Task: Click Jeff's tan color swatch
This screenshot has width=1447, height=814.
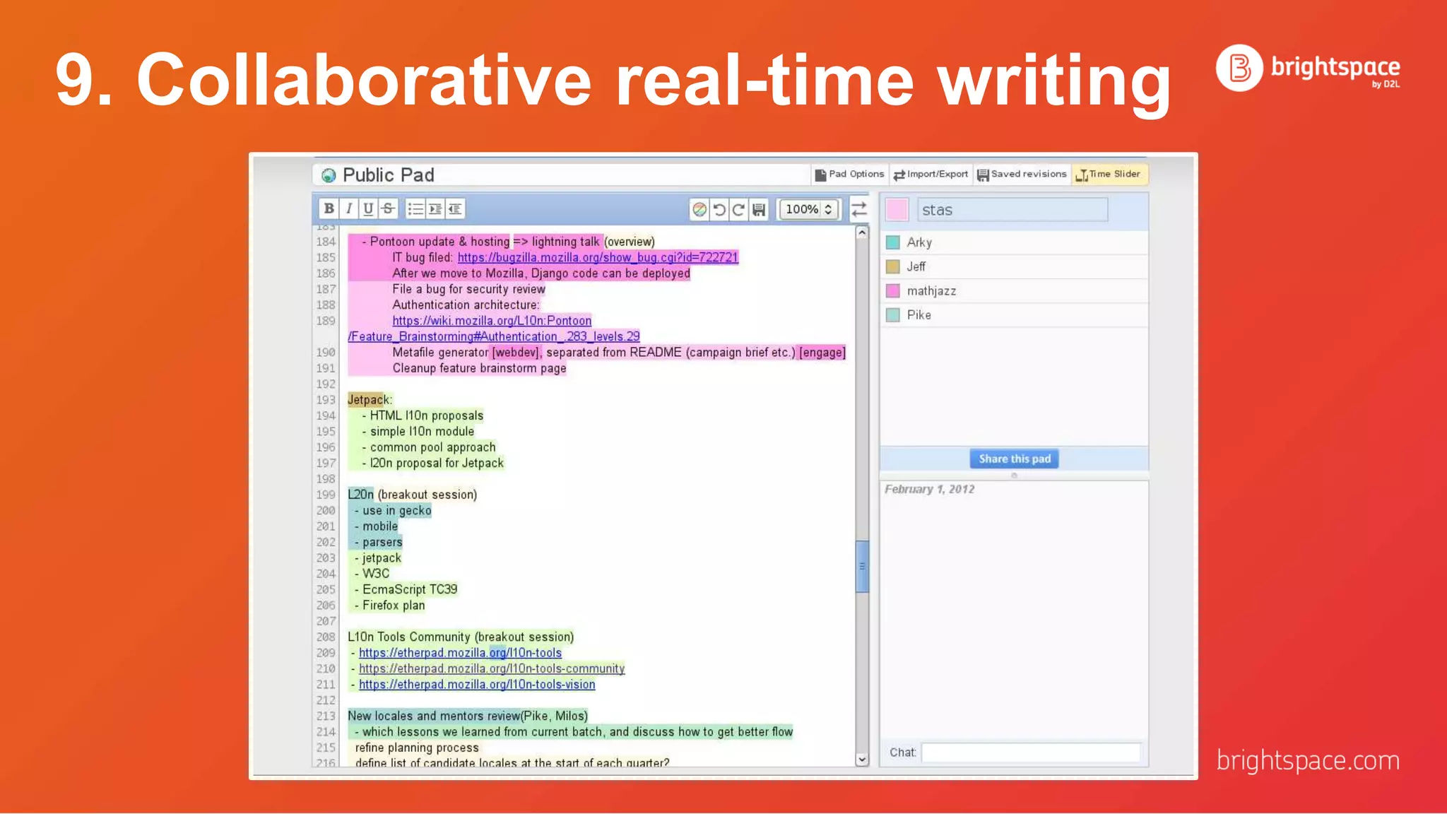Action: [x=893, y=266]
